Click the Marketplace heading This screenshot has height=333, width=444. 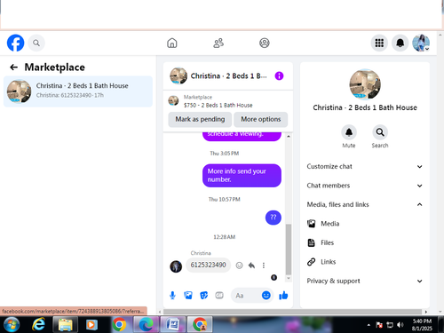[55, 67]
